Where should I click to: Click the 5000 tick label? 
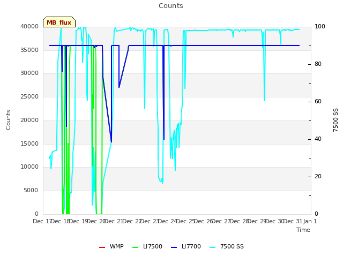coord(31,191)
